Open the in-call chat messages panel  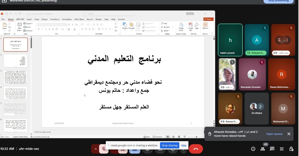(x=272, y=149)
